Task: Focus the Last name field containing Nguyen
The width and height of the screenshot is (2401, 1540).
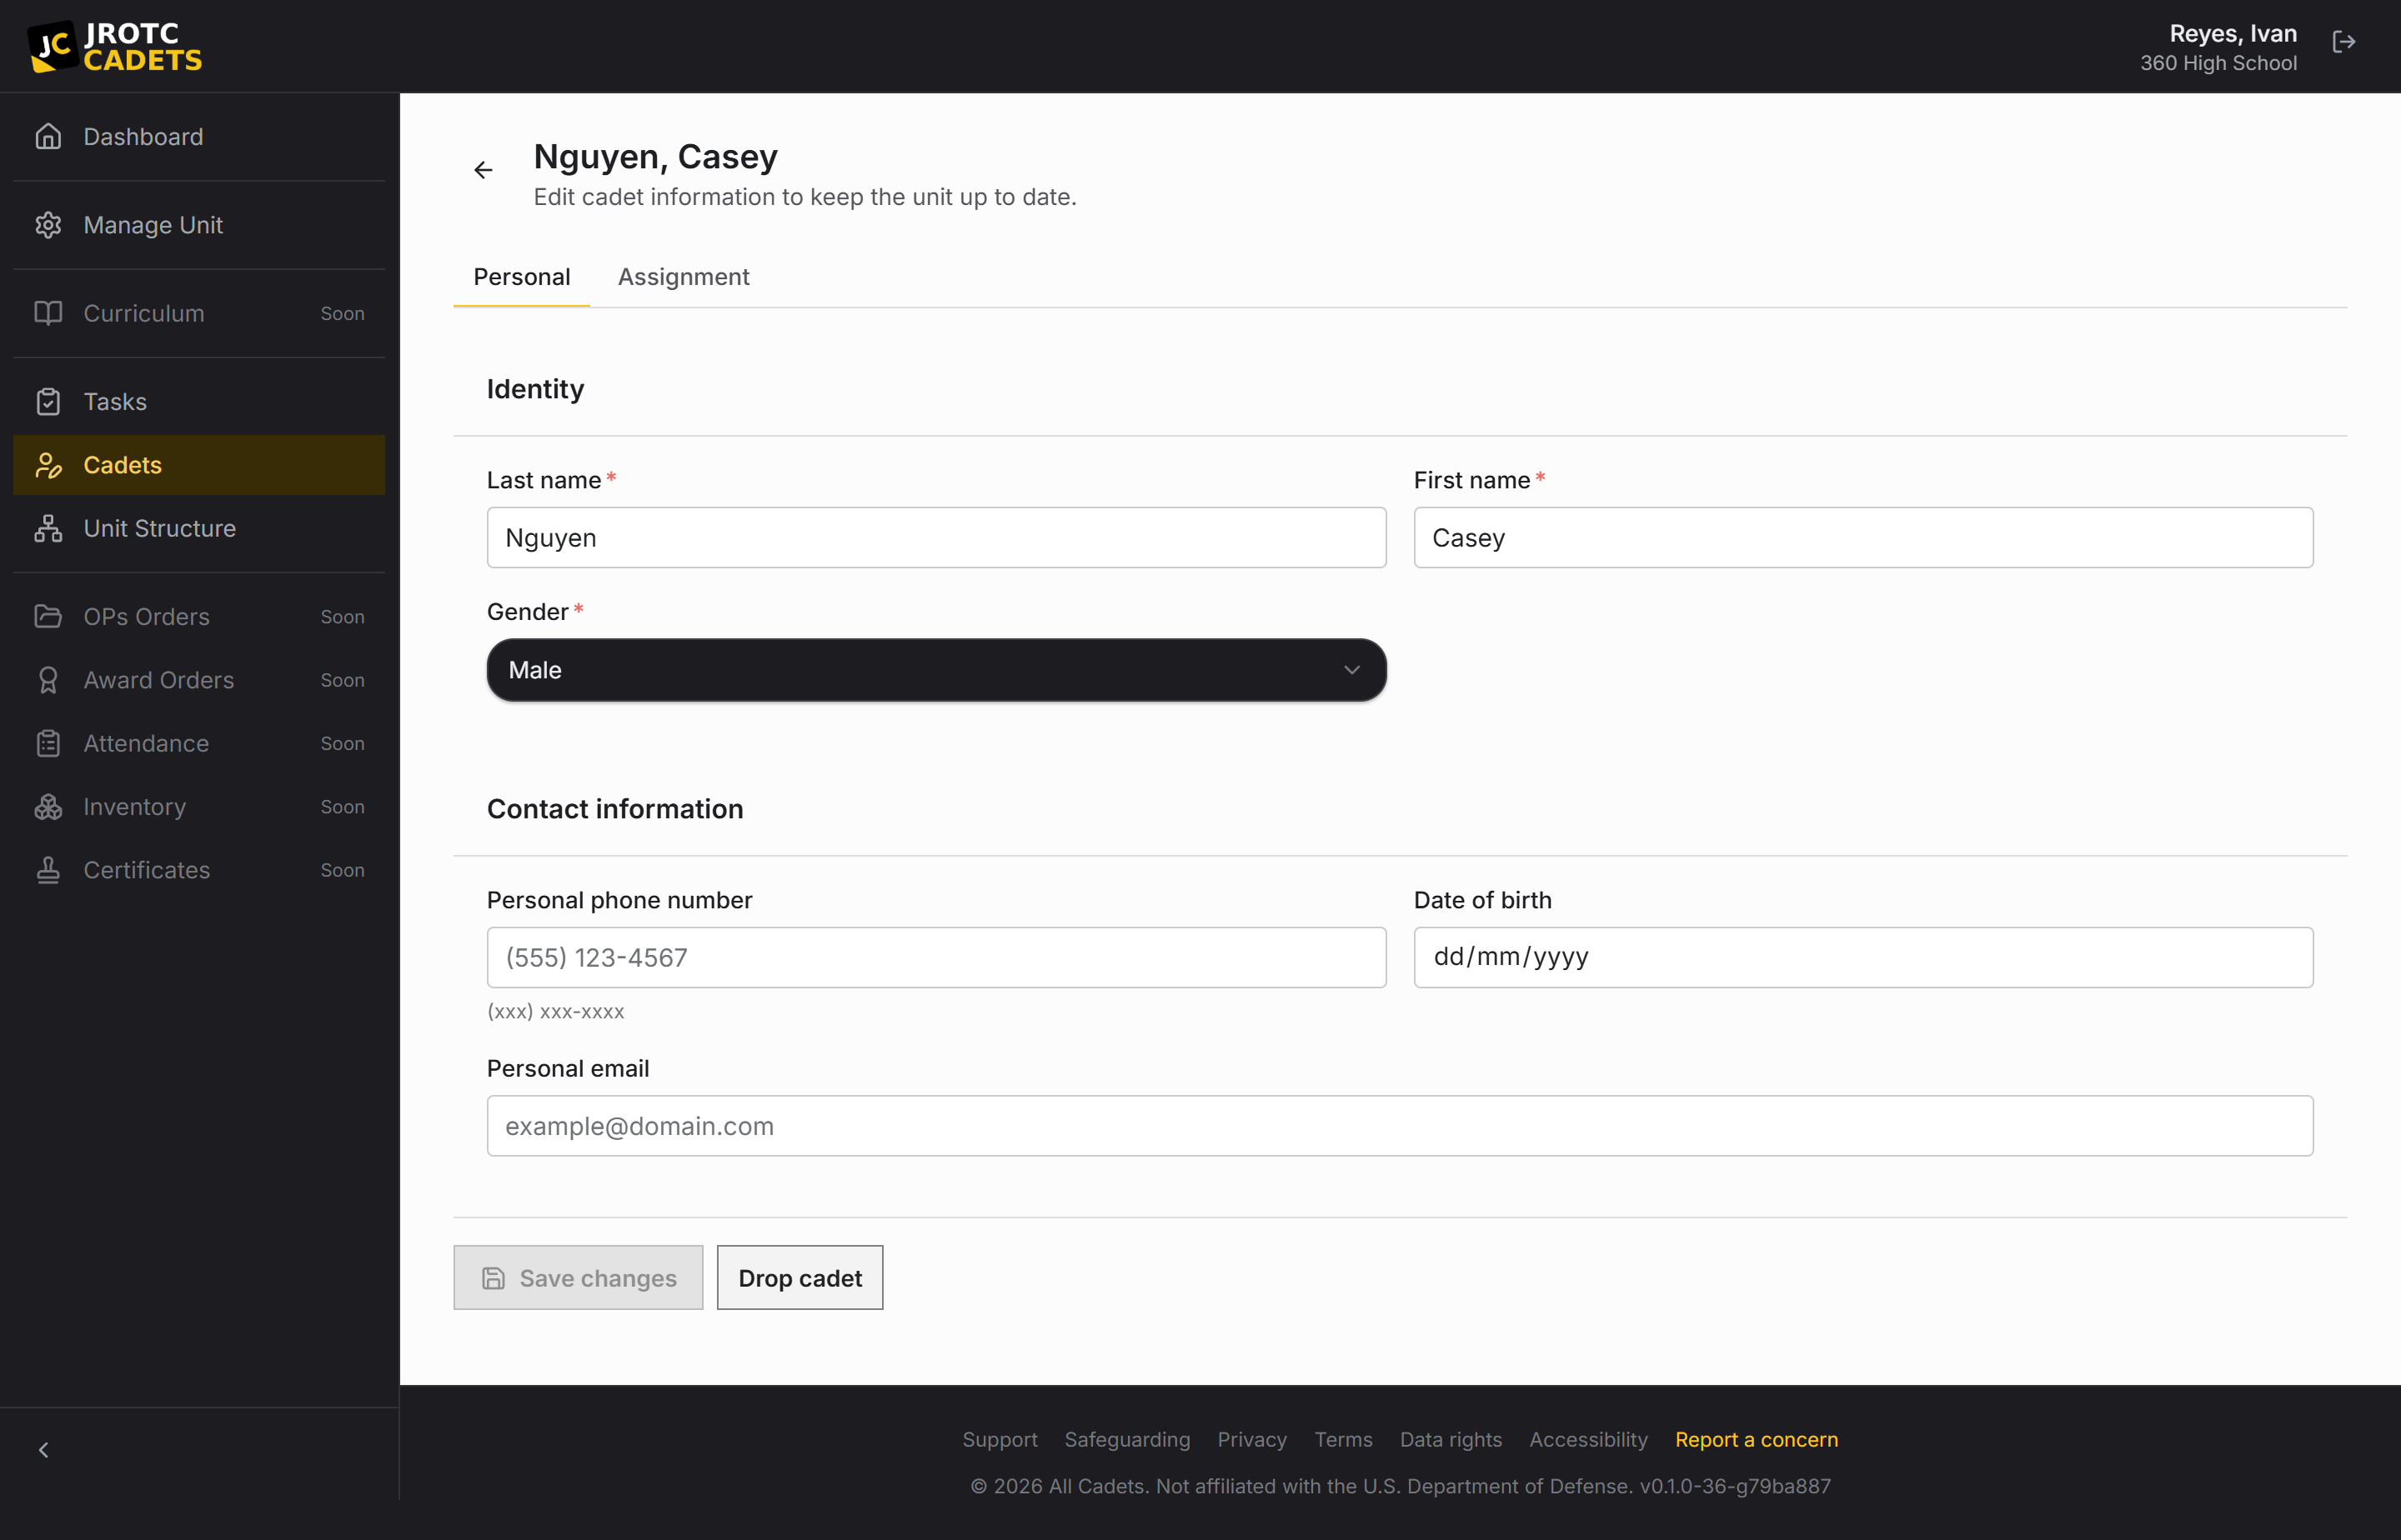Action: point(936,538)
